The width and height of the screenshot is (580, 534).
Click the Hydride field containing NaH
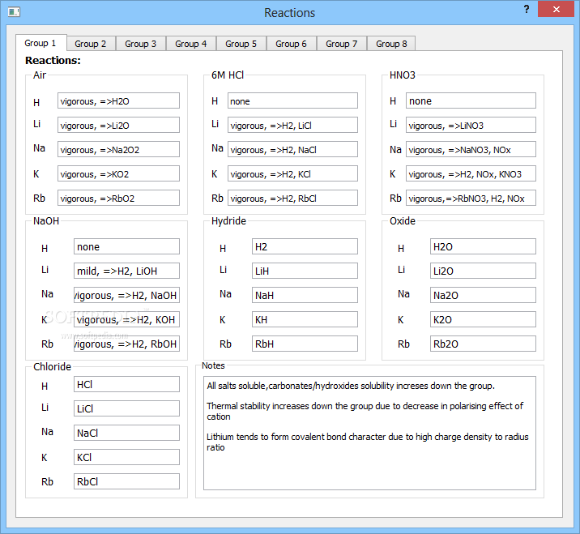click(x=305, y=295)
